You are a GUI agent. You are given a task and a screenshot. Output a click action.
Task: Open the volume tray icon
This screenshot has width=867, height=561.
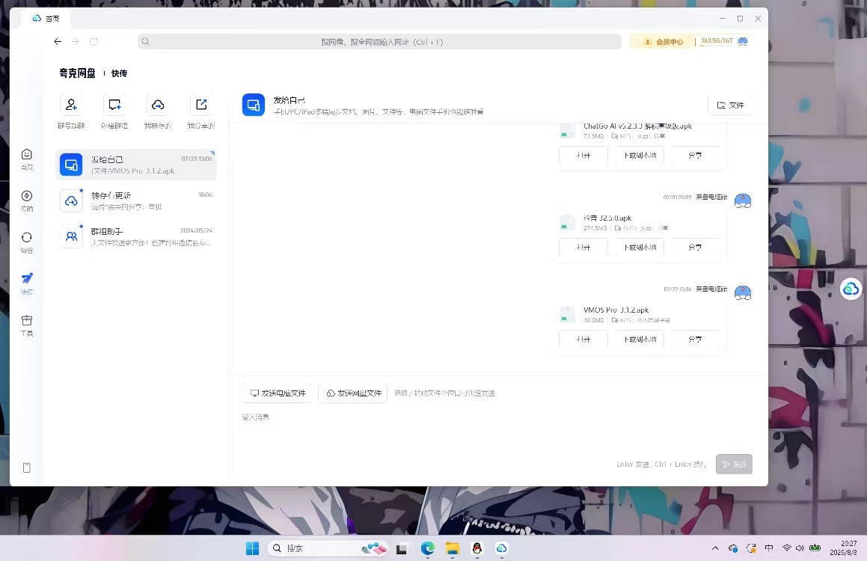(800, 548)
